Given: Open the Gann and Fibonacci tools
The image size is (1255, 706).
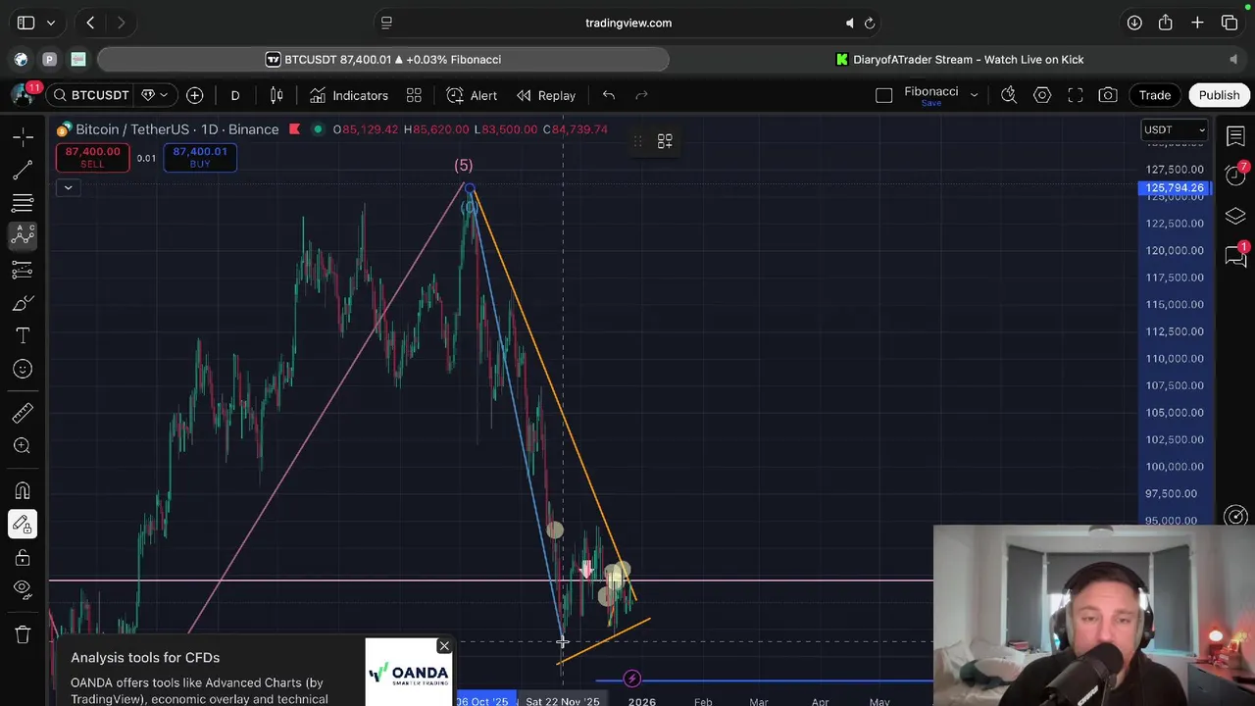Looking at the screenshot, I should point(23,203).
